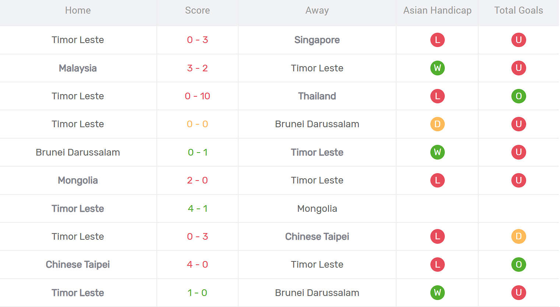Click the green O total goals badge for Thailand match

coord(518,96)
